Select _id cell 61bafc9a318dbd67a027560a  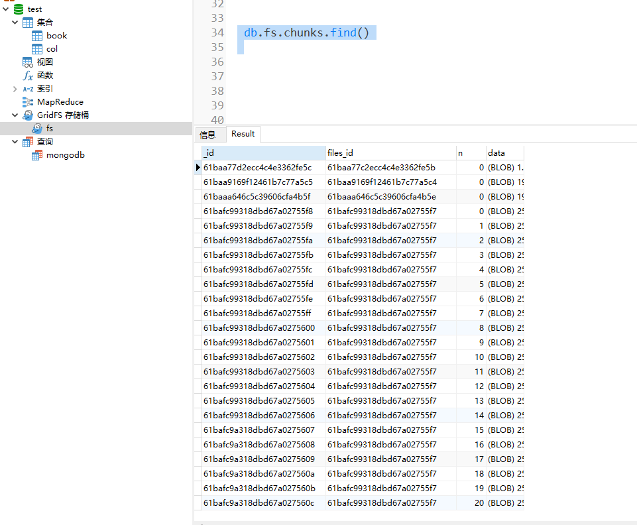pos(264,474)
